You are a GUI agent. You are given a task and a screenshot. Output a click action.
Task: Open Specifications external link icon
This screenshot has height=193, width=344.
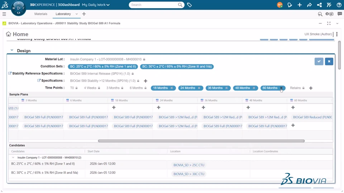click(x=39, y=80)
